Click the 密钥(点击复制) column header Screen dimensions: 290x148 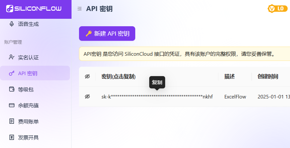[118, 77]
